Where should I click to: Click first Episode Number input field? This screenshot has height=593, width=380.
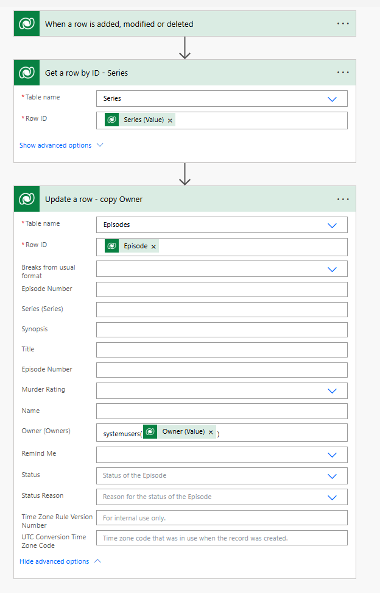(222, 289)
